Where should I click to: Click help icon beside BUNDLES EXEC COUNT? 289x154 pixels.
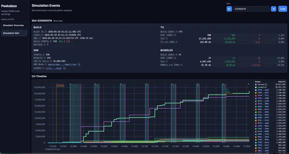(175, 58)
